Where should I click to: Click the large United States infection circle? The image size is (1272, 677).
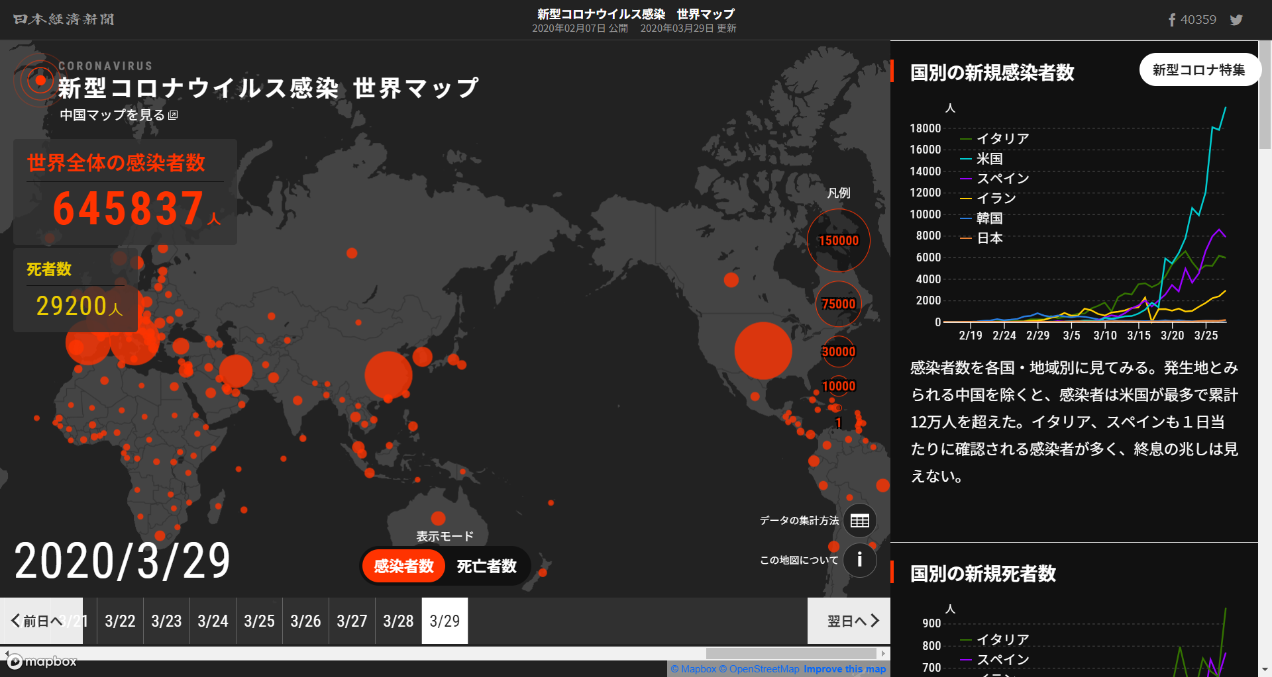coord(763,351)
